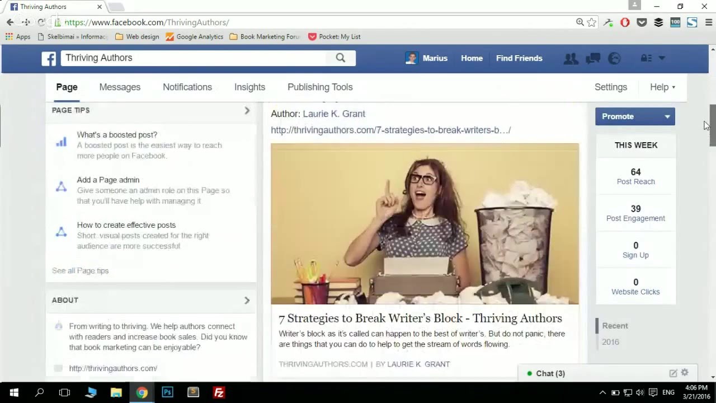This screenshot has height=403, width=716.
Task: Open thrivingauthors.com link in About section
Action: (113, 368)
